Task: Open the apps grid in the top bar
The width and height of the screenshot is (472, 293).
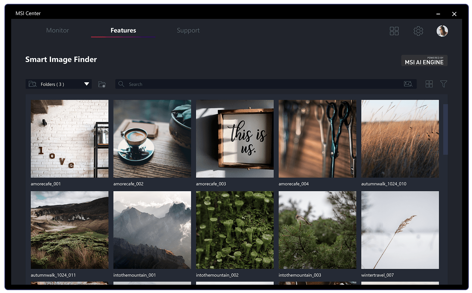Action: coord(394,31)
